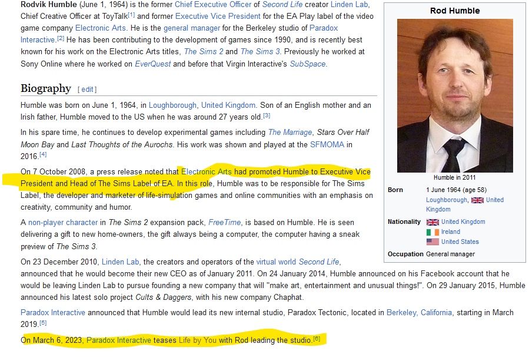Click citation [5] after 2019
Viewport: 529px width, 357px height.
(43, 323)
